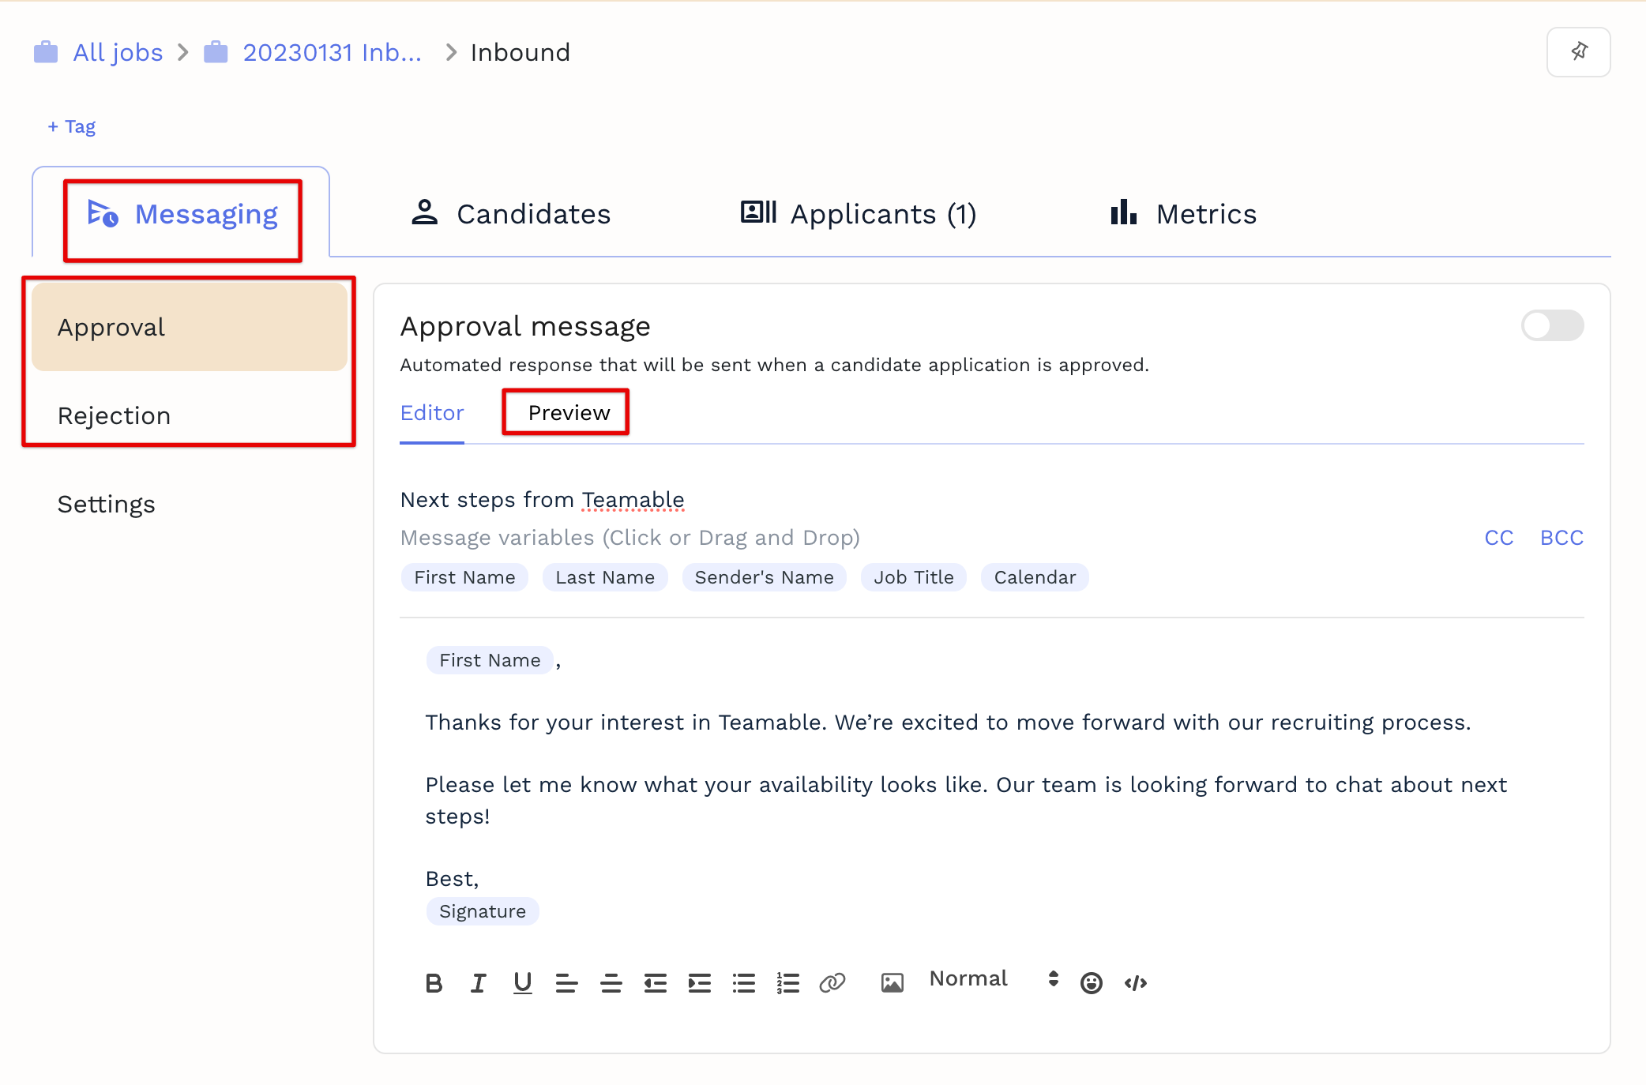The image size is (1646, 1085).
Task: Open the emoji picker in the toolbar
Action: (x=1091, y=982)
